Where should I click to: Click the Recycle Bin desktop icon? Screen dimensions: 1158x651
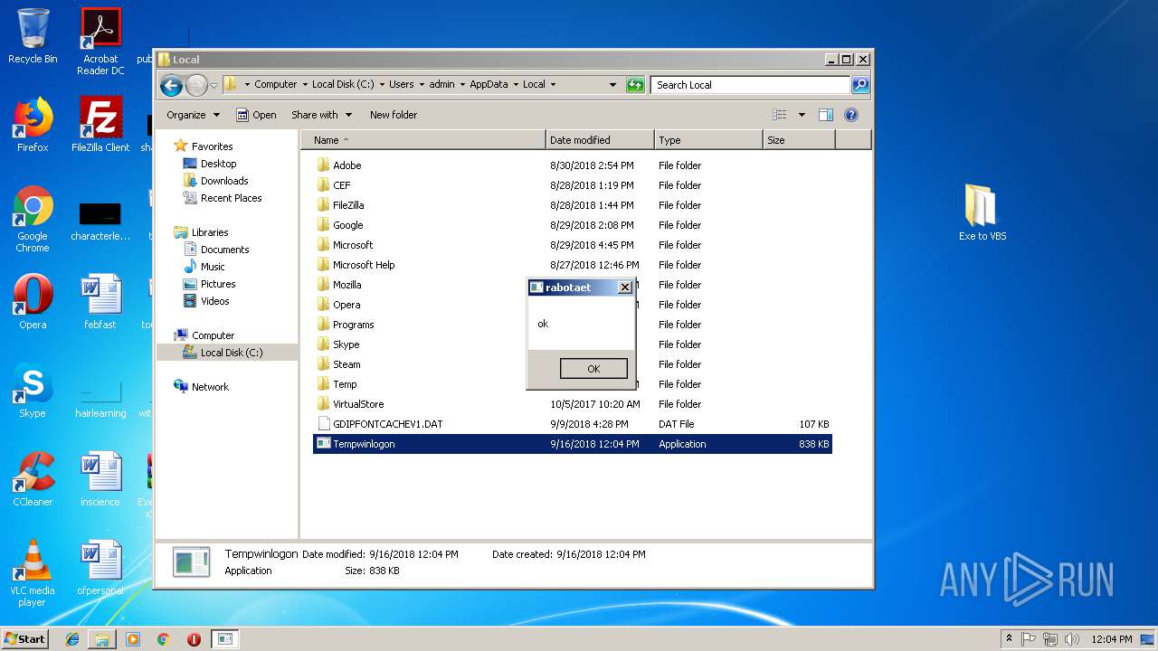click(x=33, y=36)
